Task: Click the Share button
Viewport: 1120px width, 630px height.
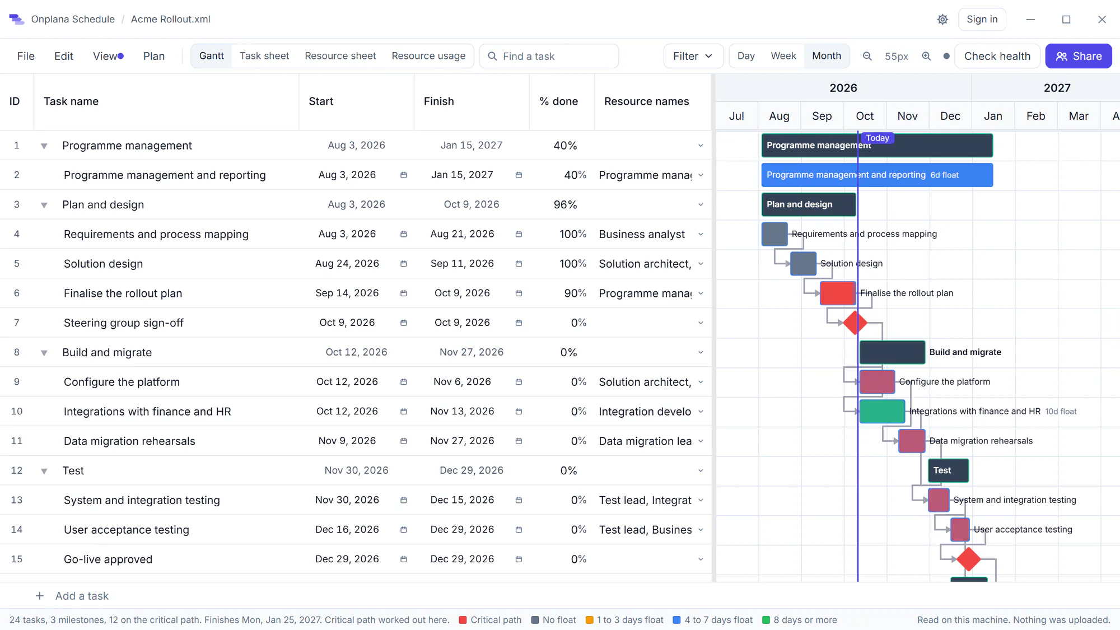Action: [x=1079, y=56]
